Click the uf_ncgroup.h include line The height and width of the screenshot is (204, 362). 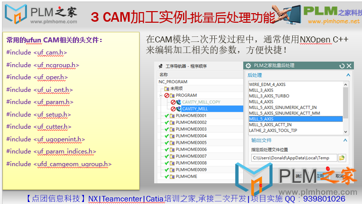coord(42,65)
